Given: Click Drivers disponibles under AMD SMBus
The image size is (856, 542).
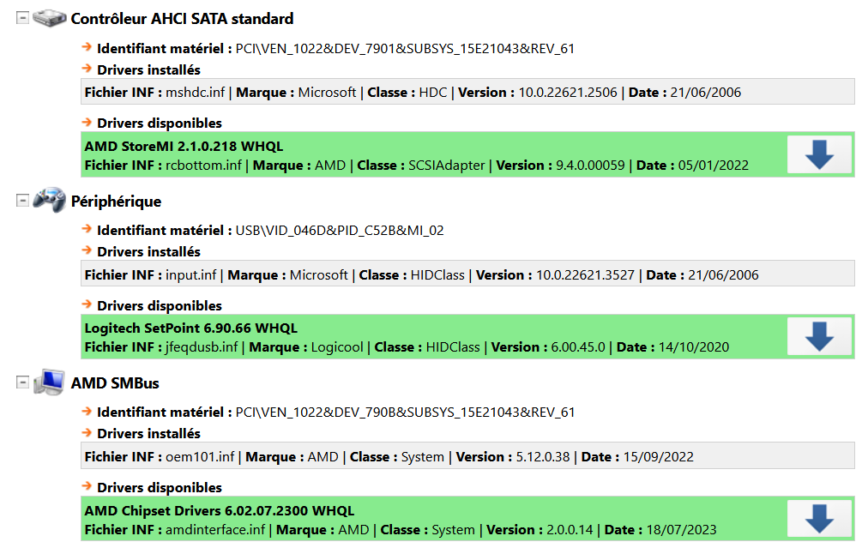Looking at the screenshot, I should click(160, 487).
